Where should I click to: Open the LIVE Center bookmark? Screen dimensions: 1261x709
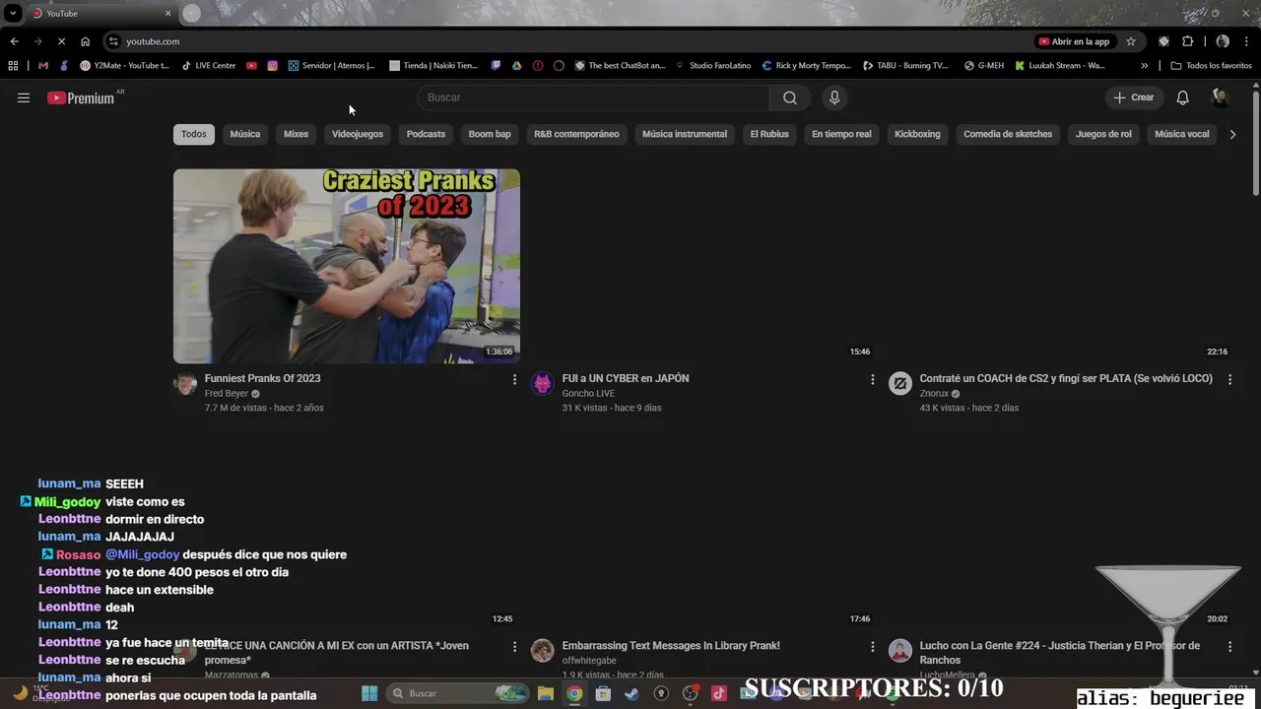coord(209,66)
